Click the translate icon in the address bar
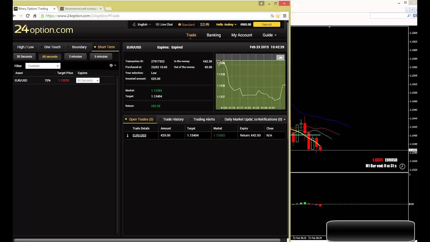The height and width of the screenshot is (242, 430). [x=272, y=16]
